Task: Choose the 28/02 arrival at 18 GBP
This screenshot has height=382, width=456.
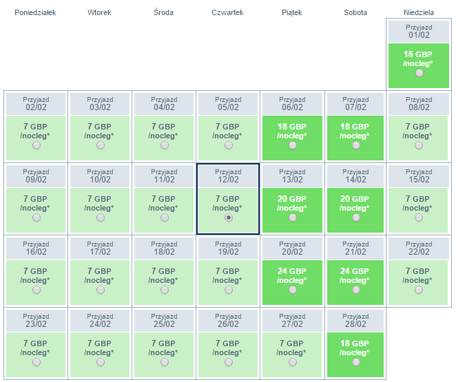Action: tap(356, 362)
